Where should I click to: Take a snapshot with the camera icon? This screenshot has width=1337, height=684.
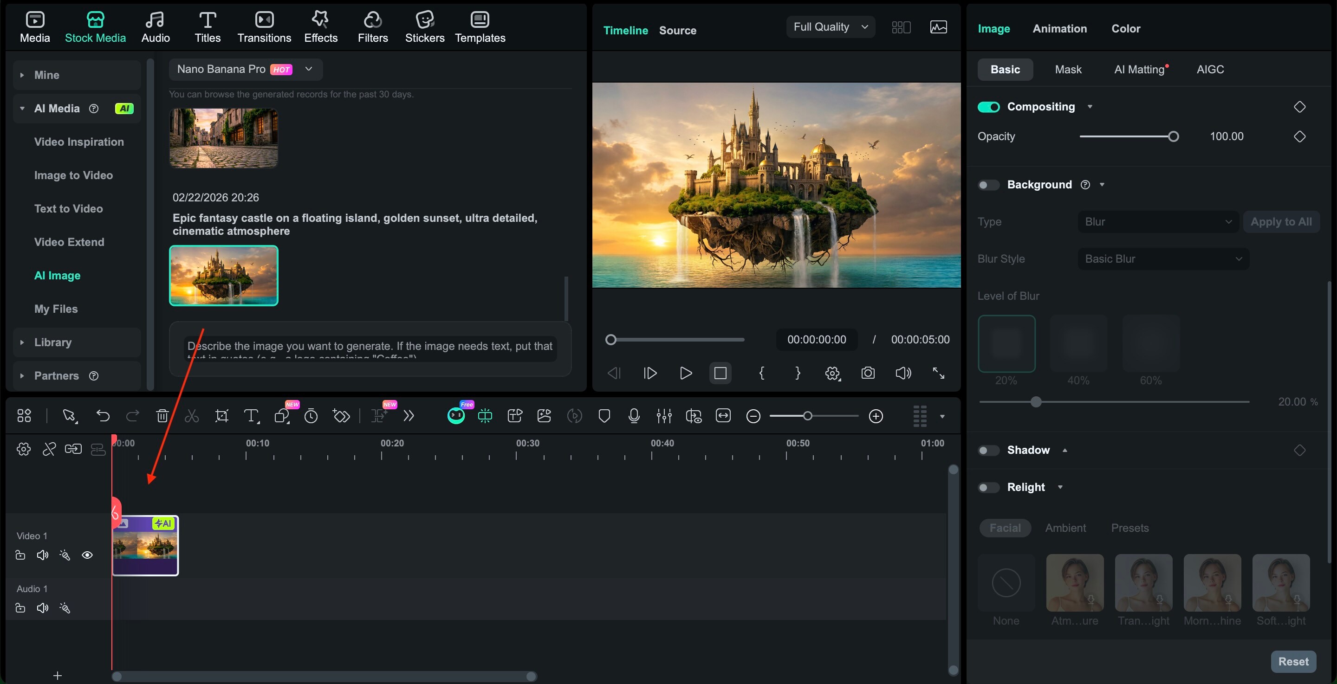pos(867,373)
